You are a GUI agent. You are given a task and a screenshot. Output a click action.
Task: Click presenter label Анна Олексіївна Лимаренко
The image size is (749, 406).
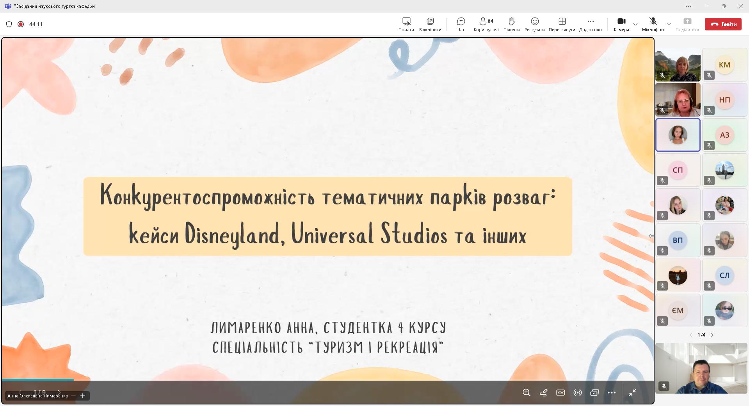(38, 395)
